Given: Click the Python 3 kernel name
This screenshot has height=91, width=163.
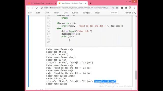Looking at the screenshot, I should coord(129,13).
